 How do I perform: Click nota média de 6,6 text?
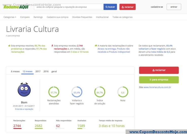tap(160, 52)
